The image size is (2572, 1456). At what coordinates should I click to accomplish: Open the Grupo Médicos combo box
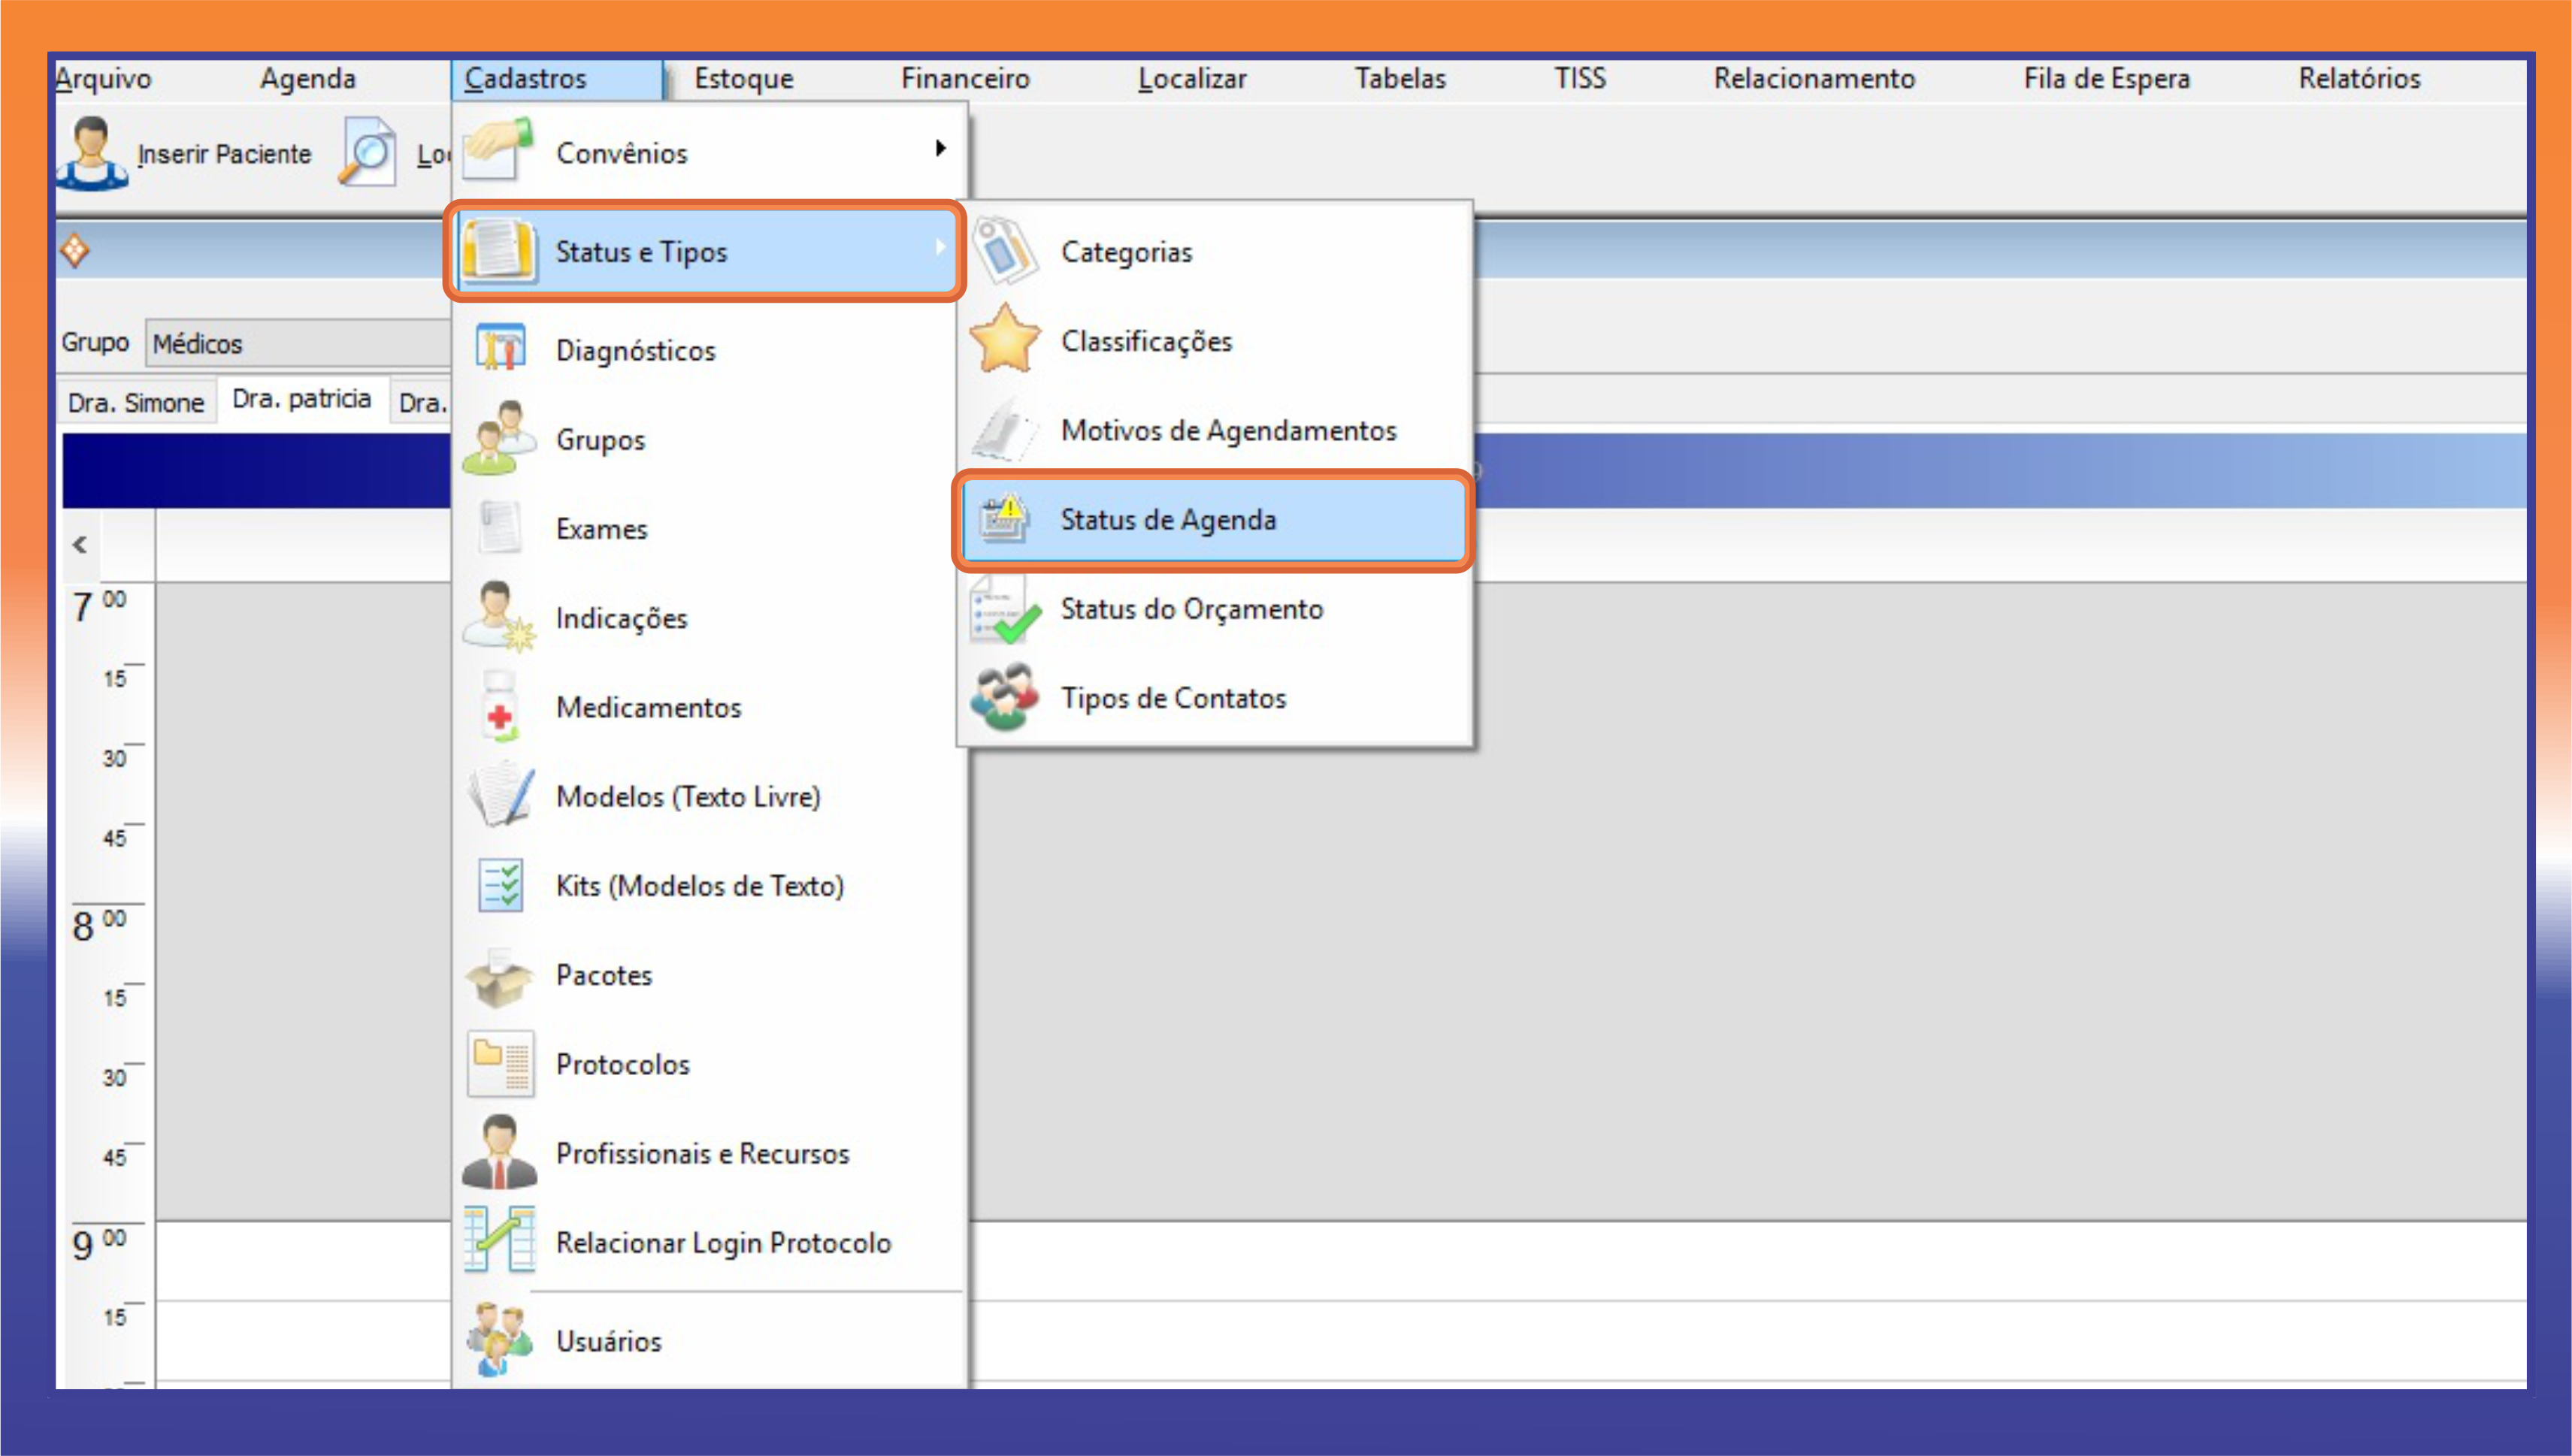298,343
